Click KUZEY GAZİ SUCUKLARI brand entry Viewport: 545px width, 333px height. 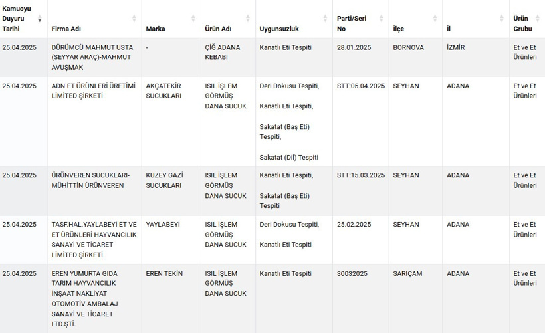164,180
